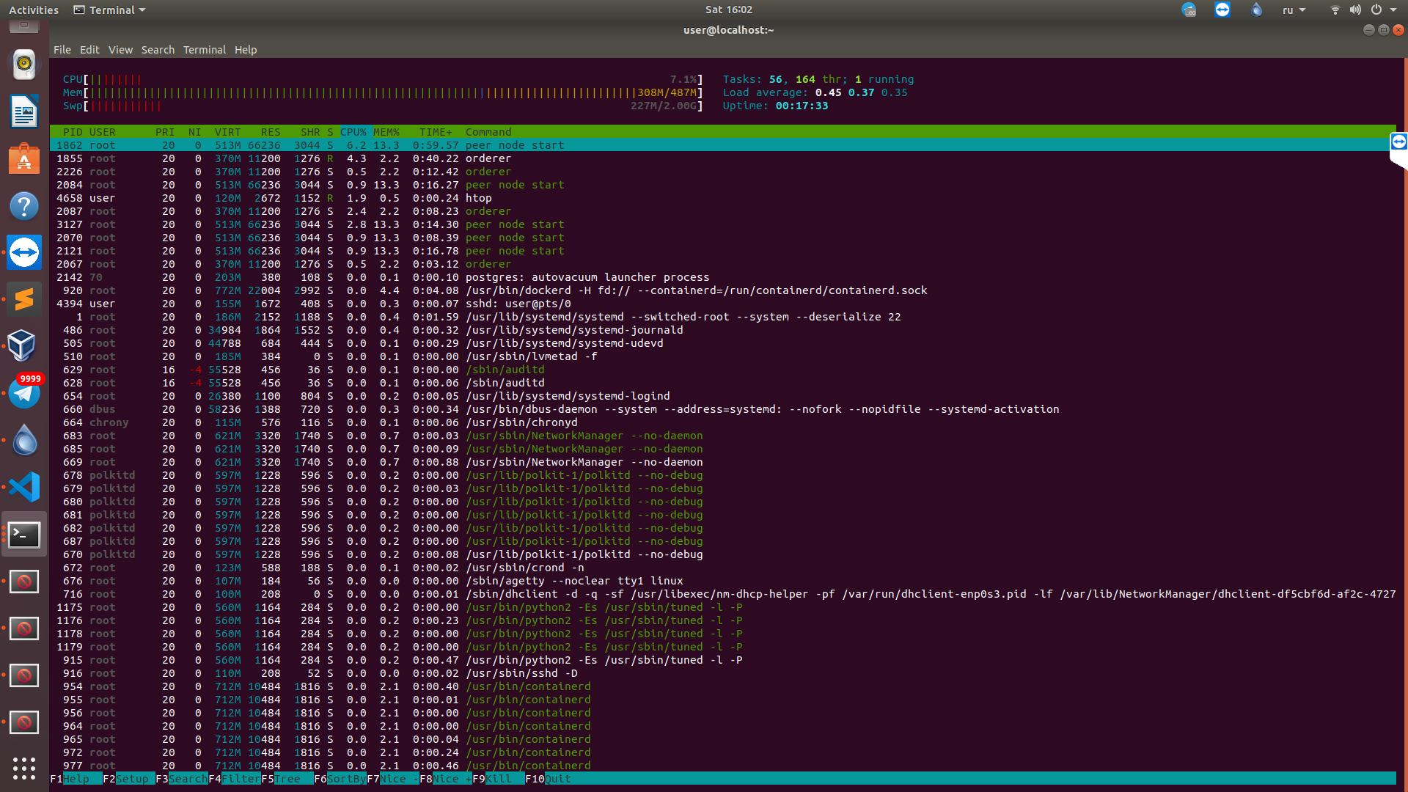Launch Sublime Text from the dock
1408x792 pixels.
click(x=24, y=299)
